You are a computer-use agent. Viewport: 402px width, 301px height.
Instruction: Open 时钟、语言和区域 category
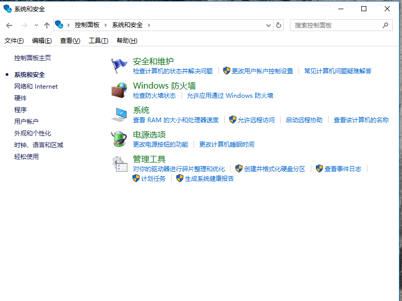(x=39, y=145)
